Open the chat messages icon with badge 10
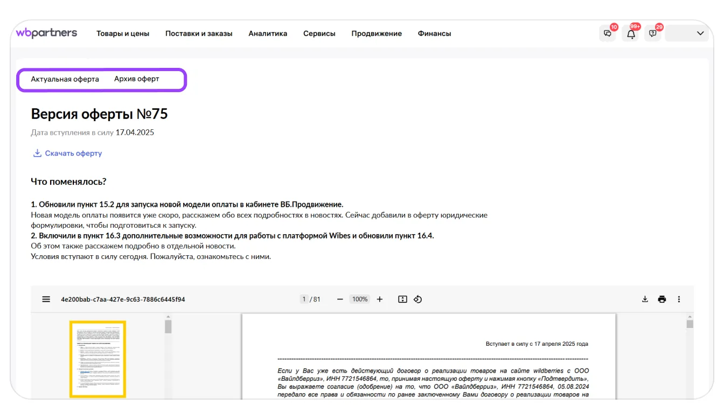The image size is (724, 419). coord(608,33)
